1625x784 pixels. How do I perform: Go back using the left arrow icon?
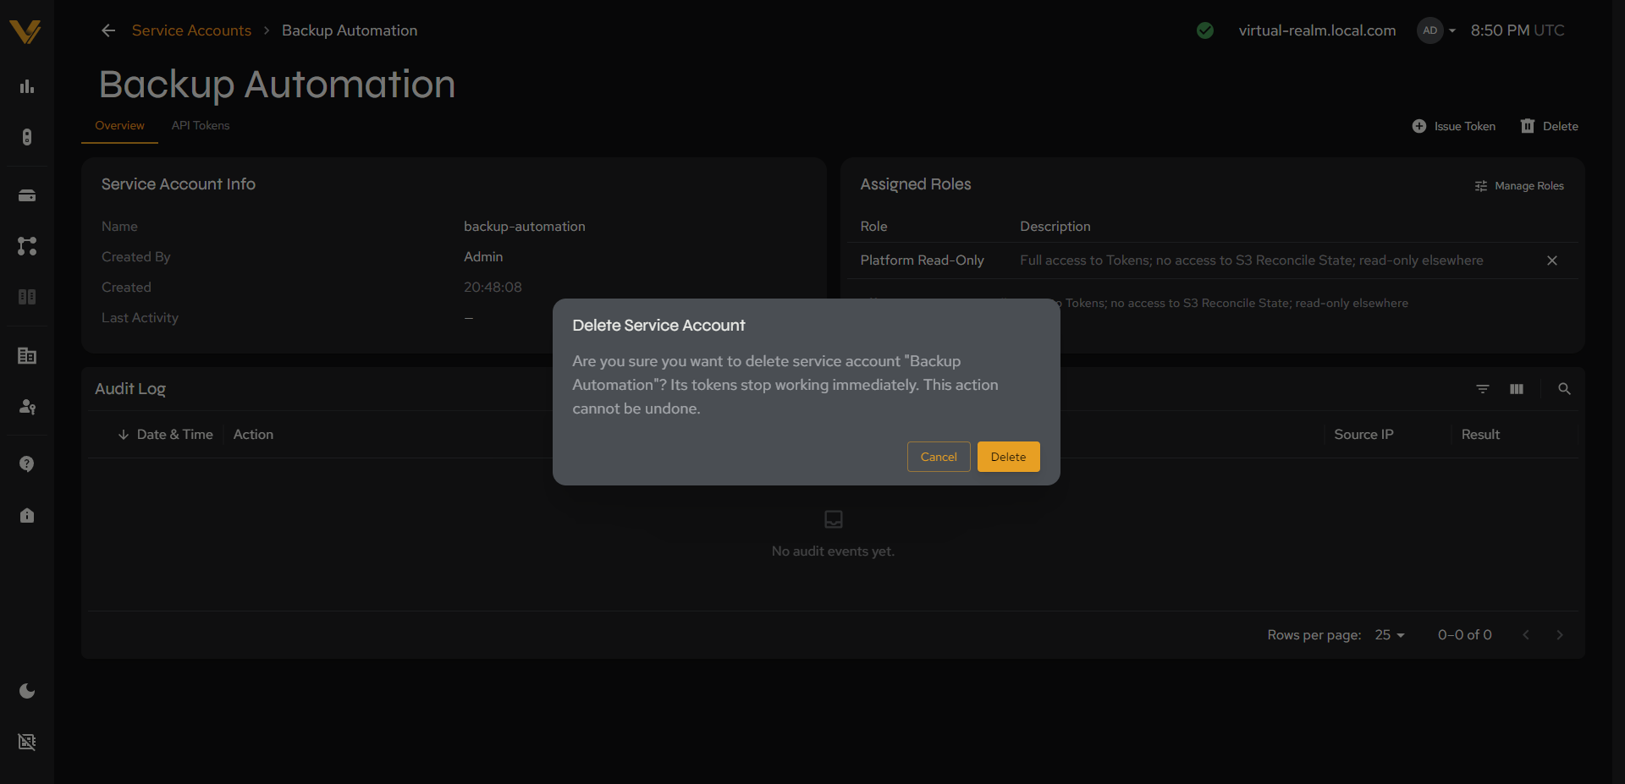(x=108, y=30)
